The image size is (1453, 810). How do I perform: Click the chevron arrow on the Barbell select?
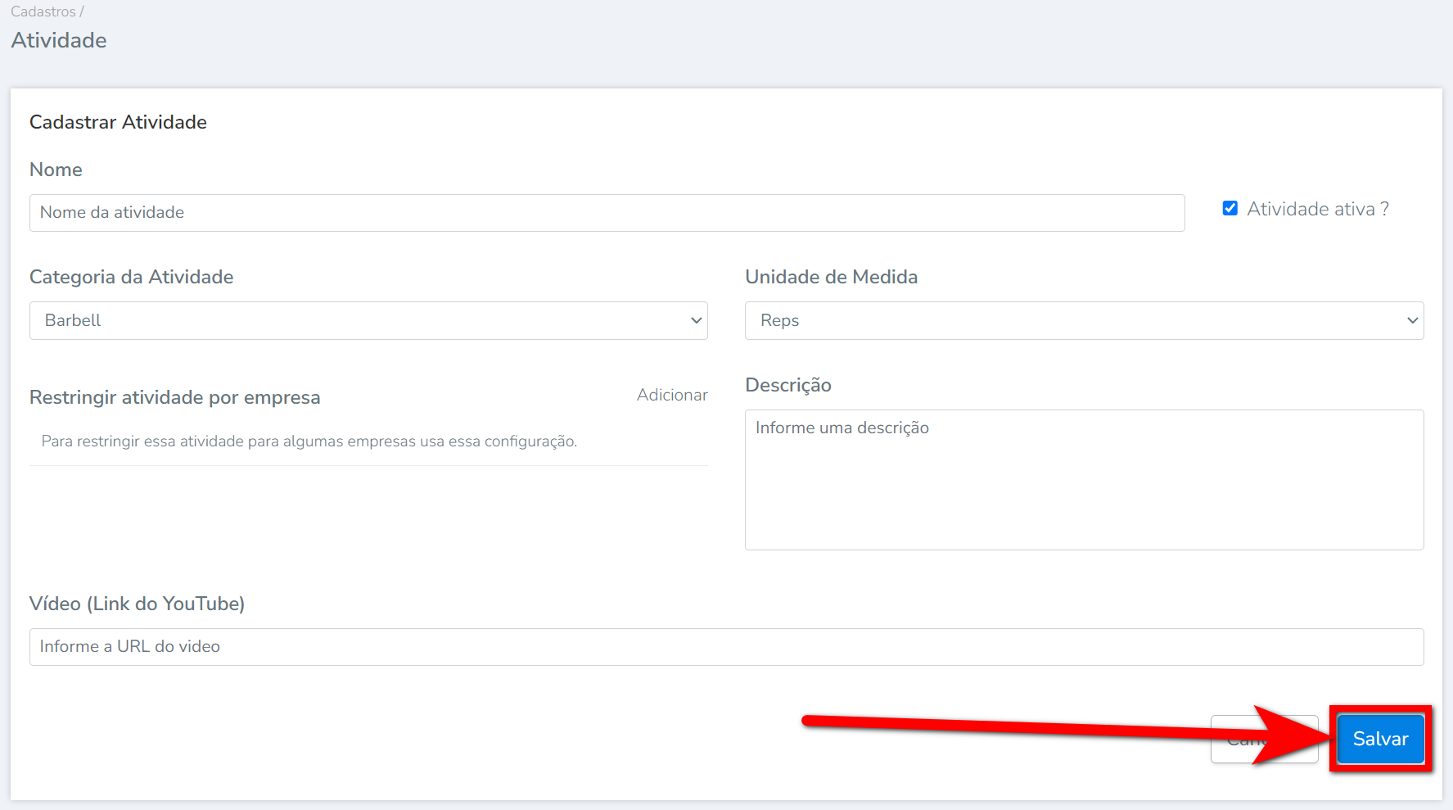pyautogui.click(x=696, y=320)
